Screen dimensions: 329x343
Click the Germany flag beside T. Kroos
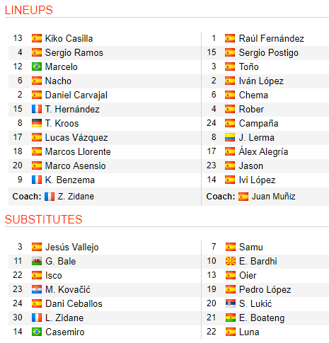point(37,123)
